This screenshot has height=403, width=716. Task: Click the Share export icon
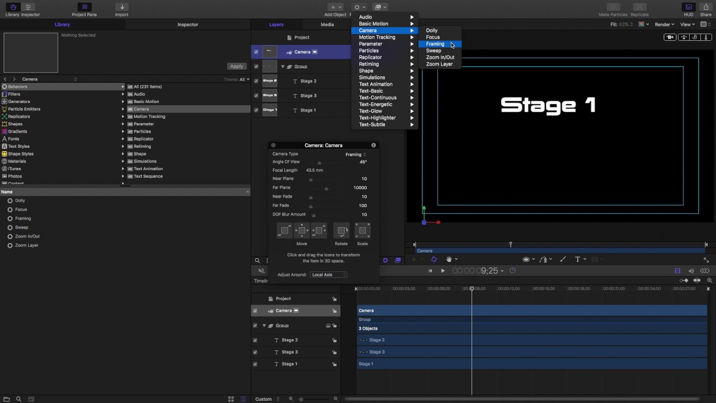pyautogui.click(x=706, y=7)
